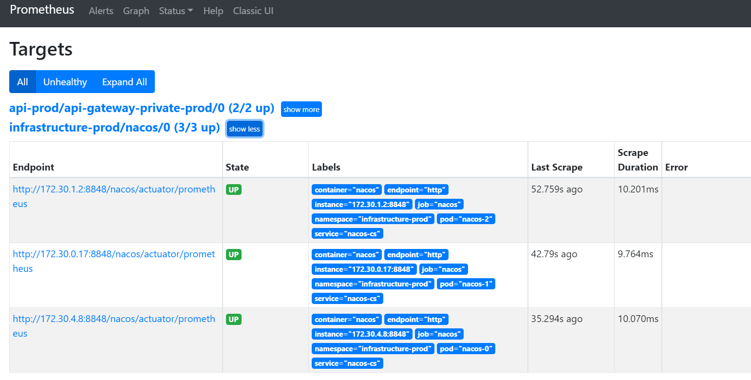Click the UP state badge for nacos-2
The height and width of the screenshot is (380, 751).
coord(234,190)
